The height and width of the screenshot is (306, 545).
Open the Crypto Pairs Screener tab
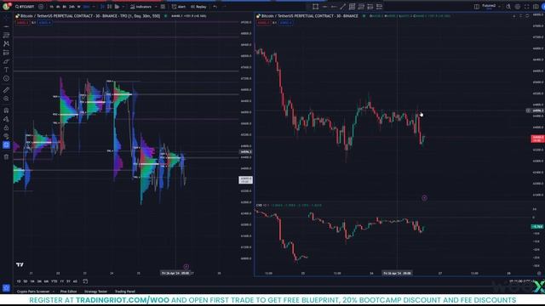click(33, 292)
